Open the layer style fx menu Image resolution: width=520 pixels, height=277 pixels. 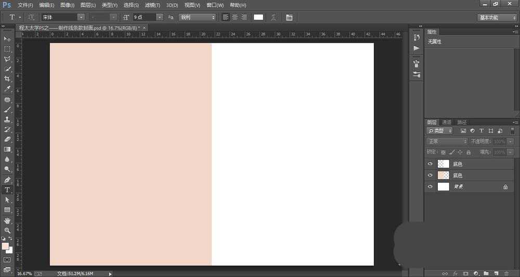(455, 273)
